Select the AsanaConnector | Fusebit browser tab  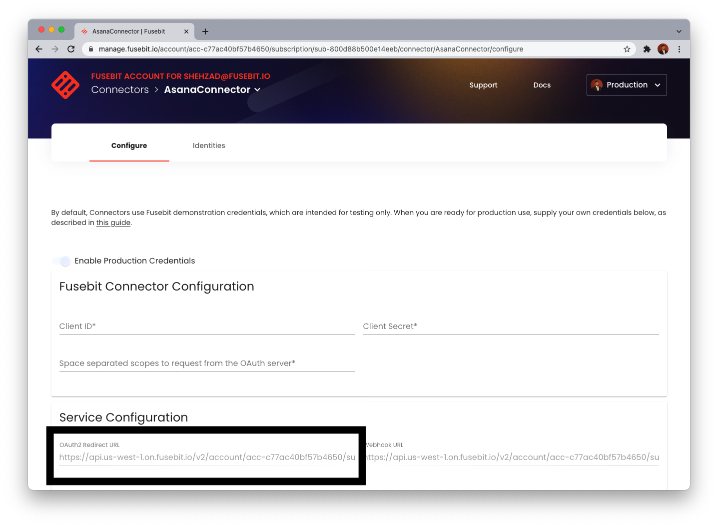[x=134, y=31]
